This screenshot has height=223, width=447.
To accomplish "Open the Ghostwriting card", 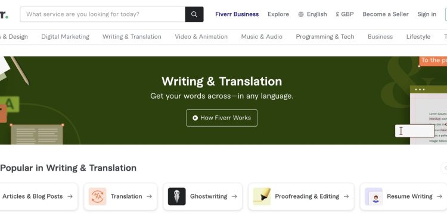I will tap(203, 197).
